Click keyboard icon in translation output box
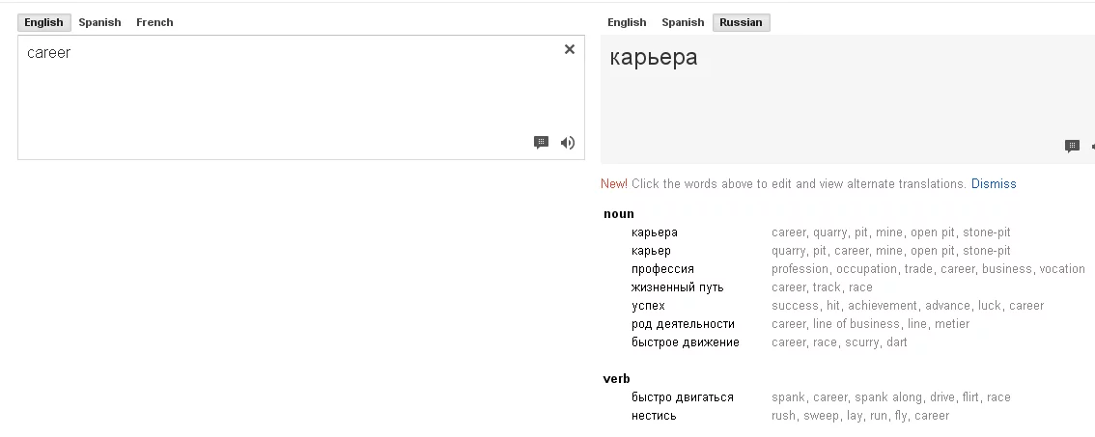 [1072, 147]
